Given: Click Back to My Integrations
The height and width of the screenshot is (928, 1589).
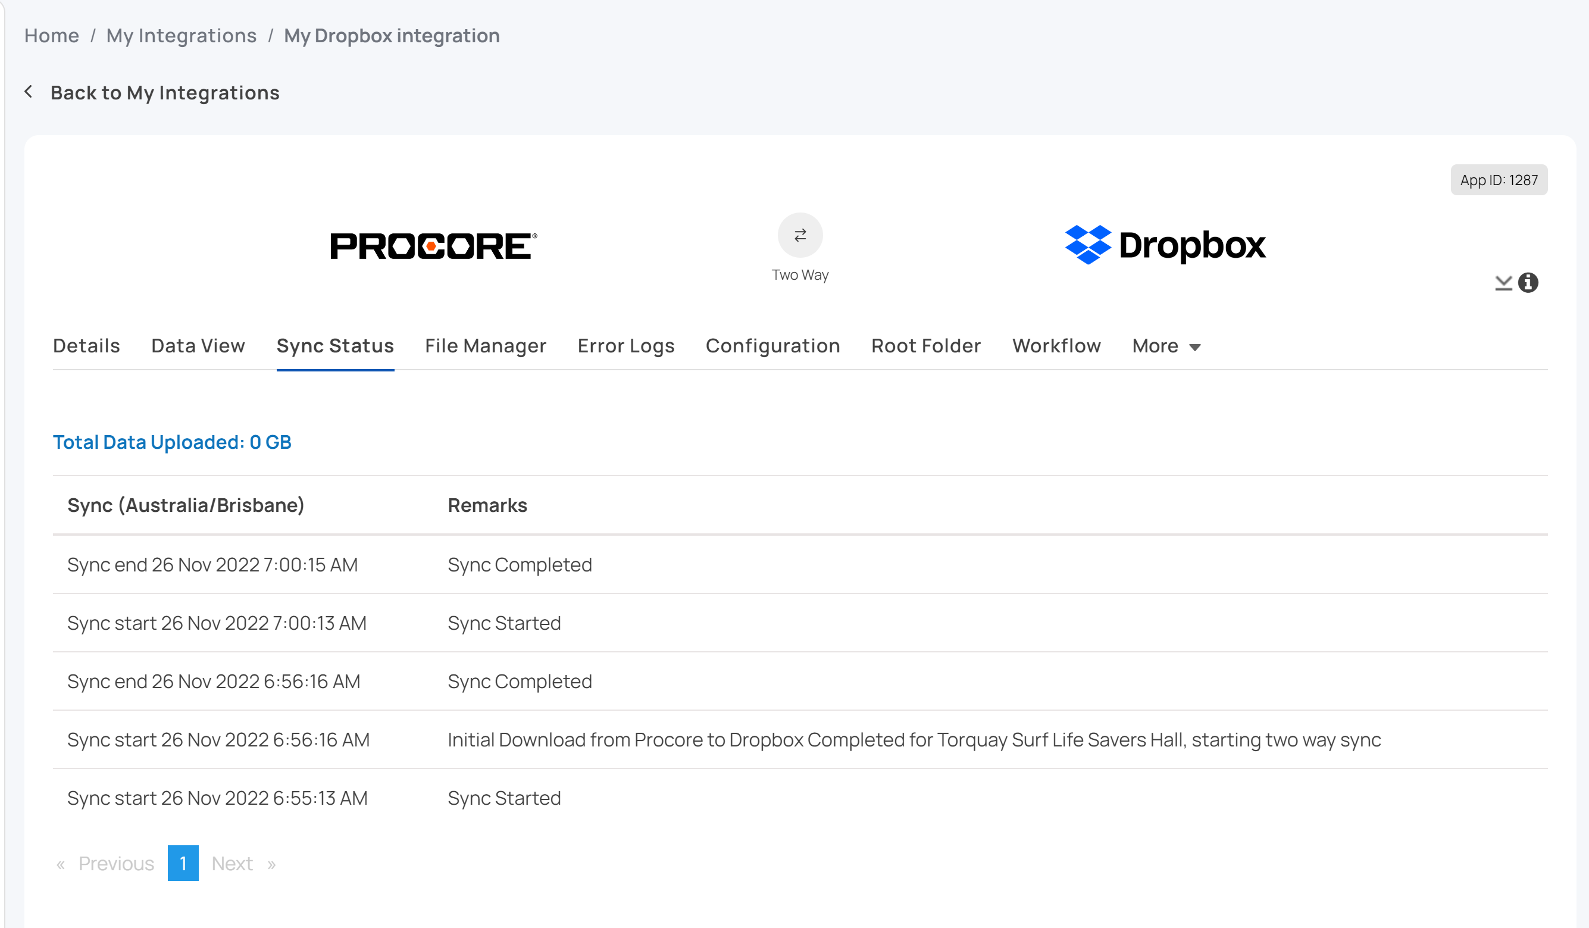Looking at the screenshot, I should (x=165, y=93).
